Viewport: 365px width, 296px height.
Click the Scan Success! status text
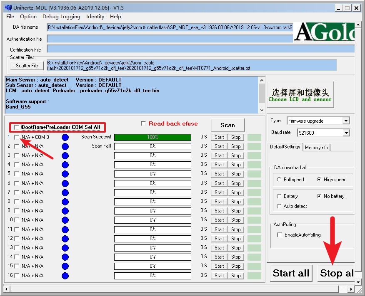coord(96,137)
